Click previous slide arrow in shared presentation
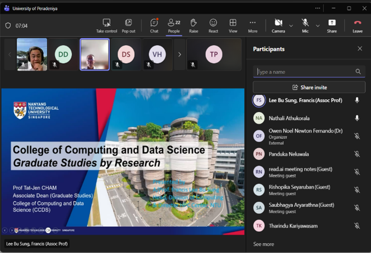 pos(5,230)
